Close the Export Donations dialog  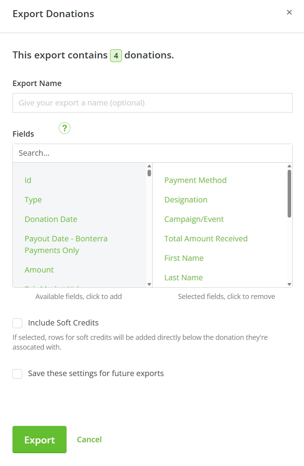pyautogui.click(x=289, y=12)
